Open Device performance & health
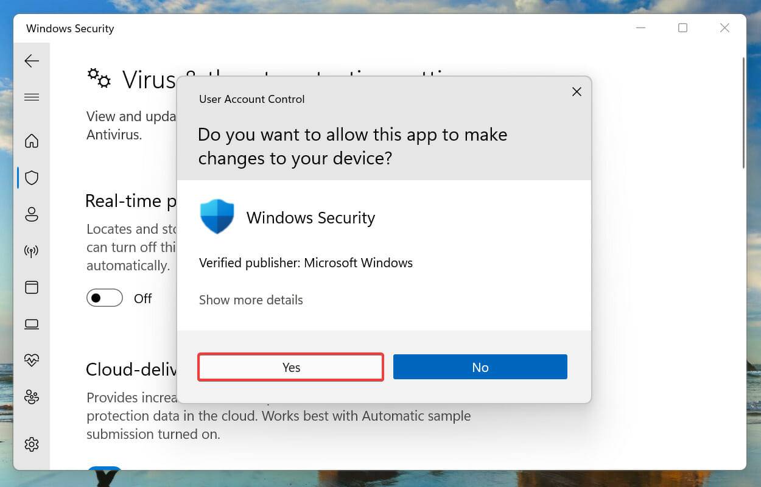The image size is (761, 487). pyautogui.click(x=32, y=360)
